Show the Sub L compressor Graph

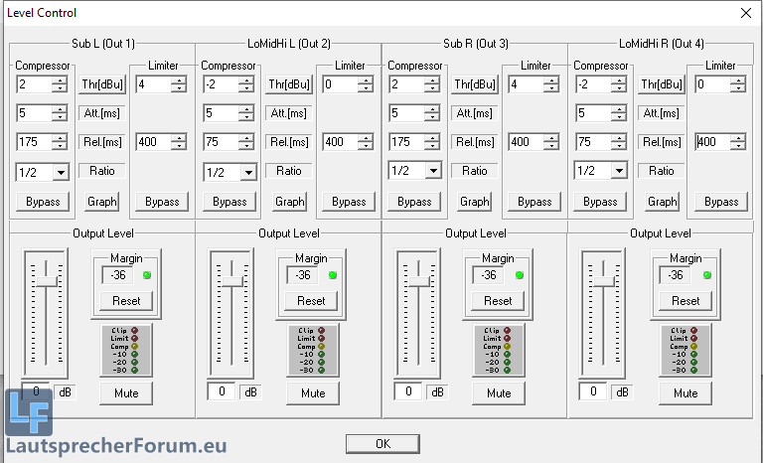(103, 202)
